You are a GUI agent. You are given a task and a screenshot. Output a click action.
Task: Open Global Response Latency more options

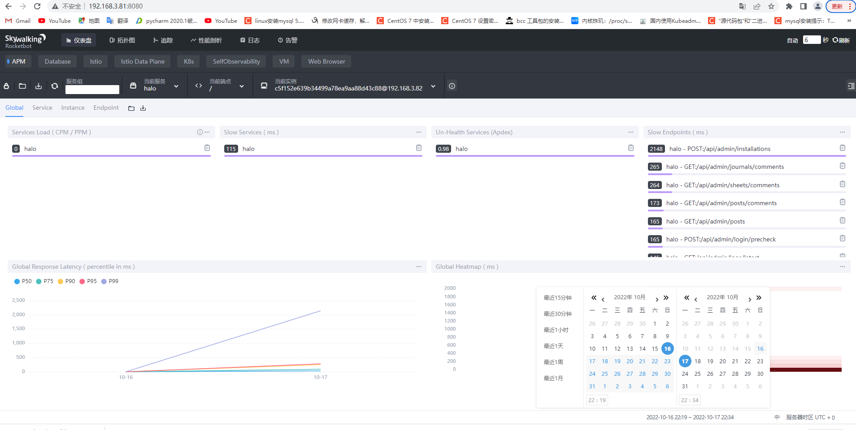419,267
